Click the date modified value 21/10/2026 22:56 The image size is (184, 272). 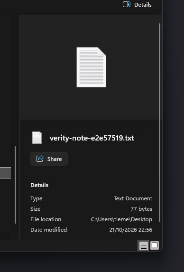pos(130,230)
